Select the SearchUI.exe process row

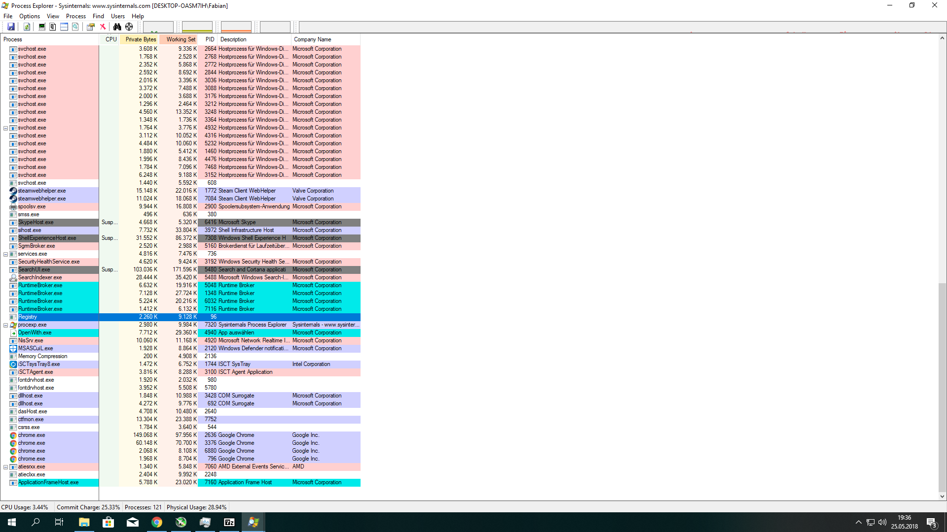click(x=35, y=270)
